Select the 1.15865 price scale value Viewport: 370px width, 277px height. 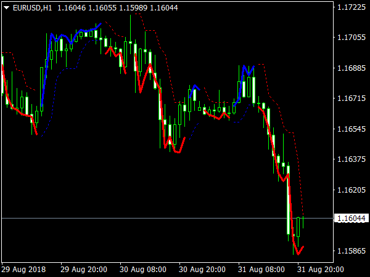click(351, 251)
